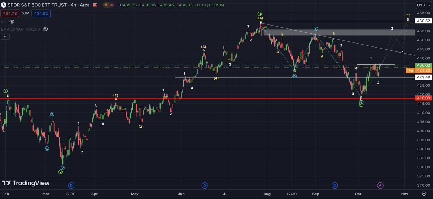Viewport: 433px width, 199px height.
Task: Select the yellow (3) wave label near June
Action: tap(204, 47)
